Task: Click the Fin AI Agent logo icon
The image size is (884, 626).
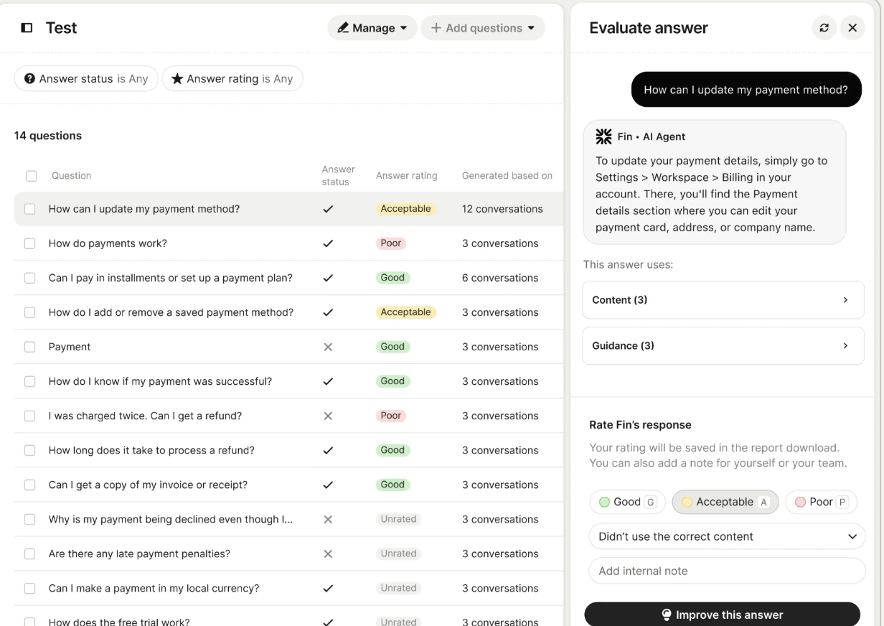Action: tap(604, 136)
